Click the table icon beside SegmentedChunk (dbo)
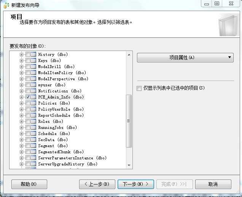242x197 pixels. pos(33,152)
